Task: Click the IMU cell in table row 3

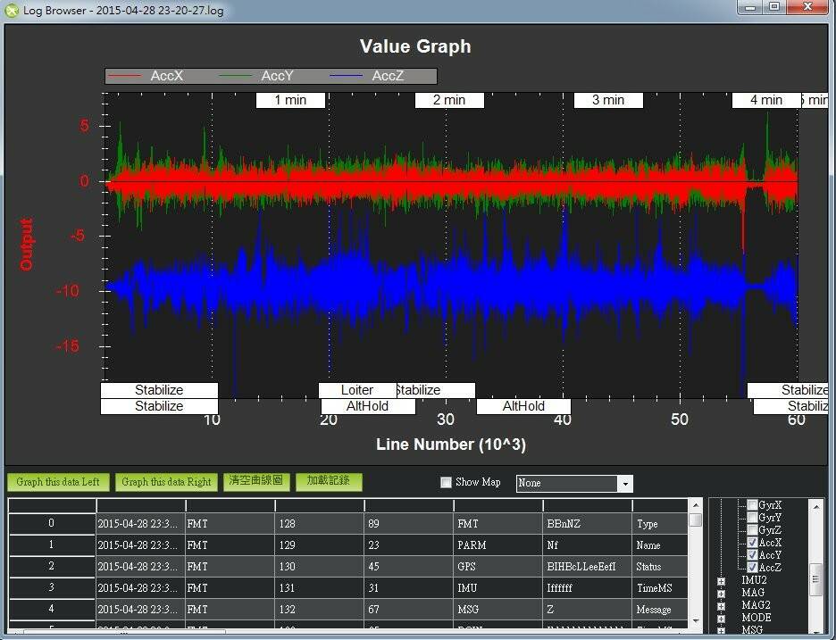Action: [x=498, y=587]
